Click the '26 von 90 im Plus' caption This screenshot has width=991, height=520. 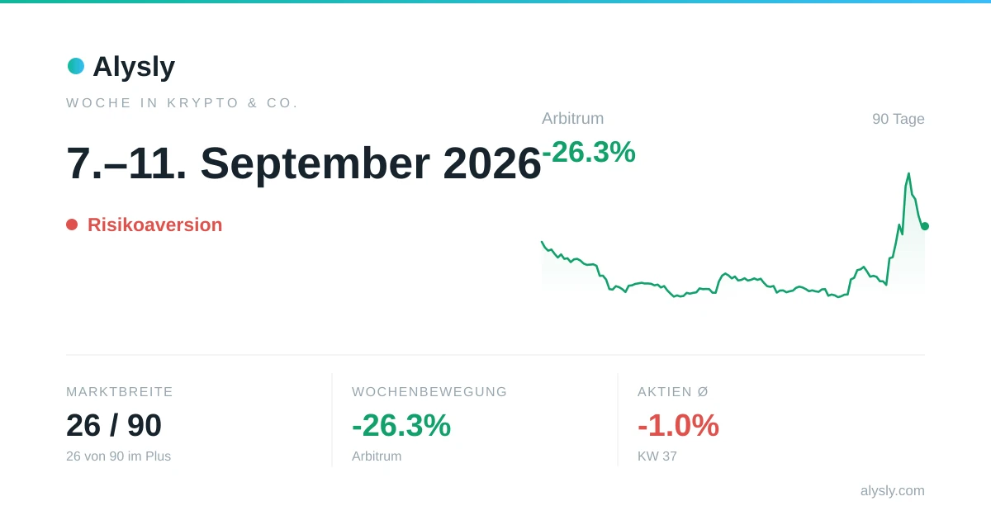pyautogui.click(x=119, y=456)
